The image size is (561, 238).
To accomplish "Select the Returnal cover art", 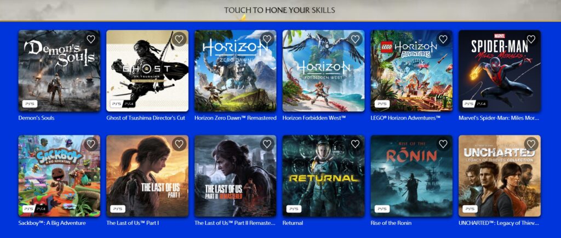I will click(x=323, y=176).
